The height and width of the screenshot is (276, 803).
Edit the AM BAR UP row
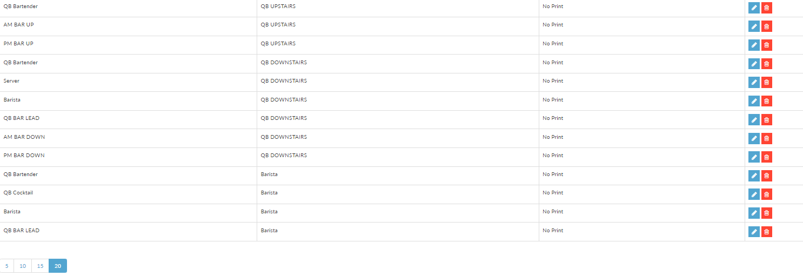pos(754,26)
